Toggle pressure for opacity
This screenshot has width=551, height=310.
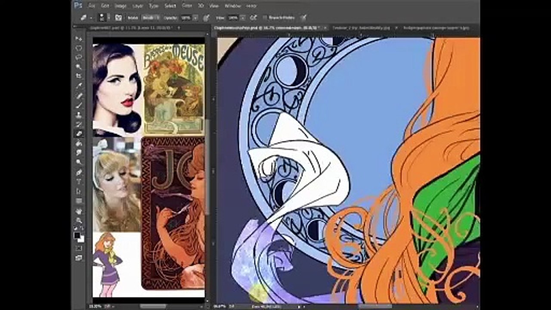click(x=206, y=18)
